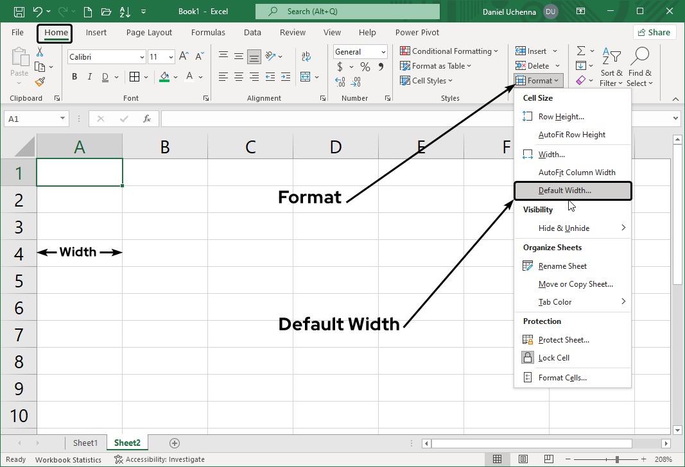Open Cell Styles gallery
This screenshot has height=467, width=685.
pos(427,80)
